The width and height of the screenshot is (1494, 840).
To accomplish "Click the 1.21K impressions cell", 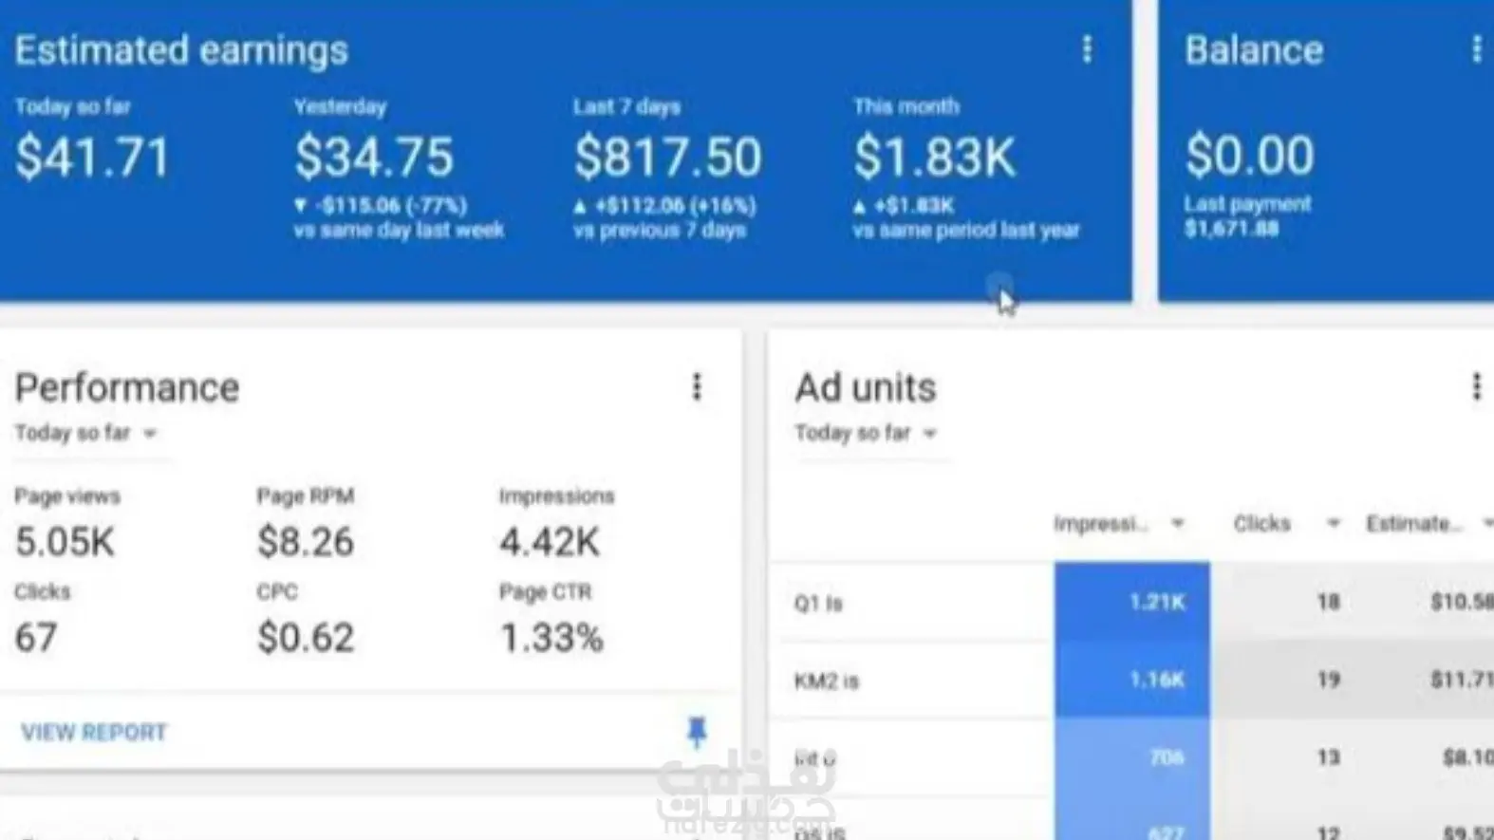I will tap(1132, 602).
